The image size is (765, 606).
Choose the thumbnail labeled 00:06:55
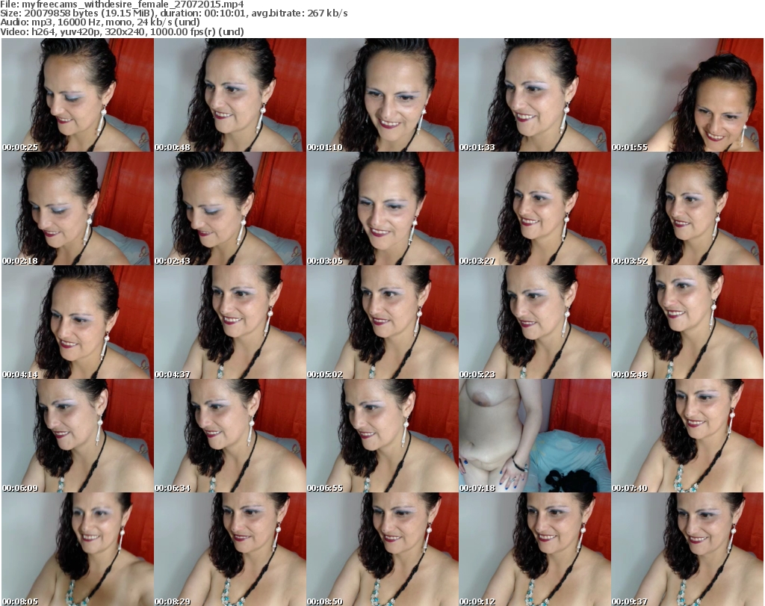[x=382, y=436]
